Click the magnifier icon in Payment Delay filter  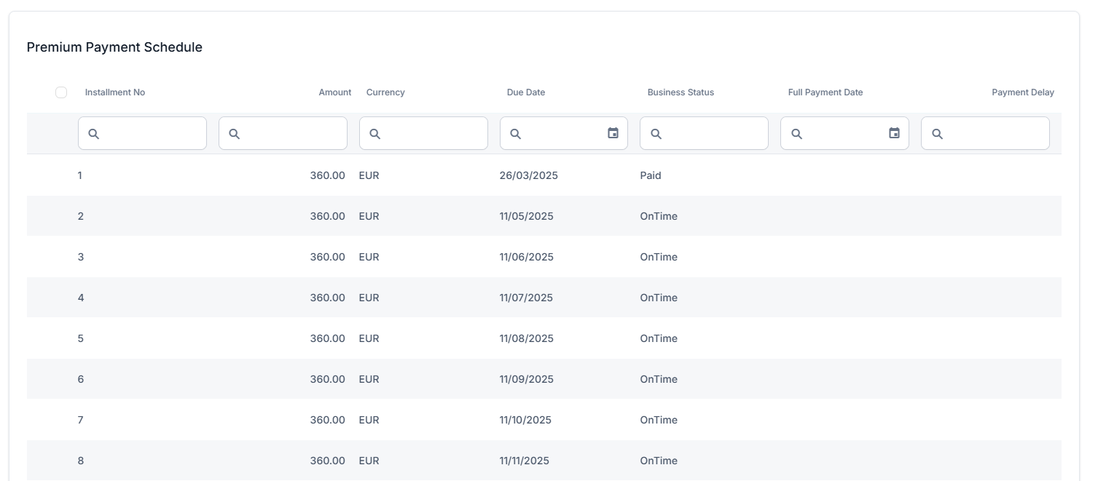(937, 134)
